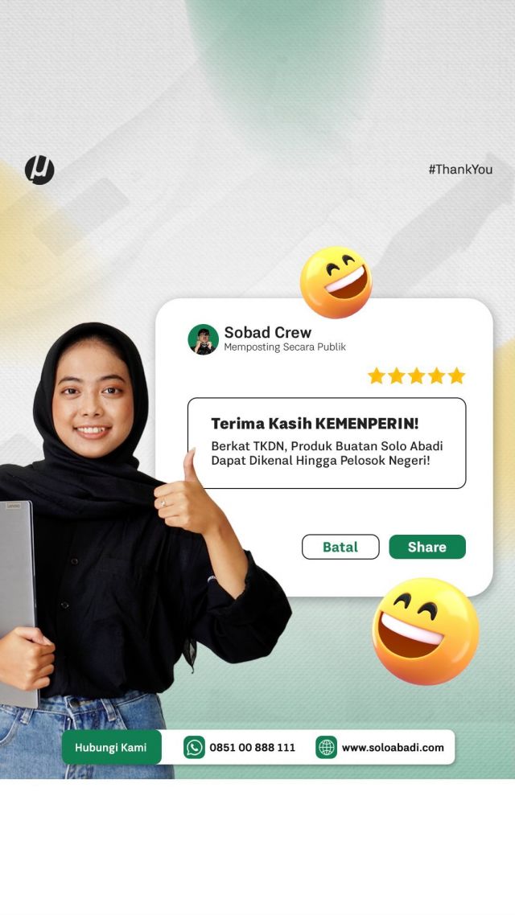Click the WhatsApp icon
The image size is (515, 915).
(x=194, y=747)
